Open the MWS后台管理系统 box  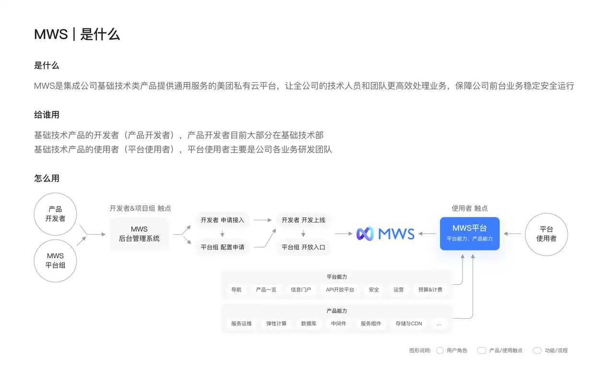click(139, 234)
